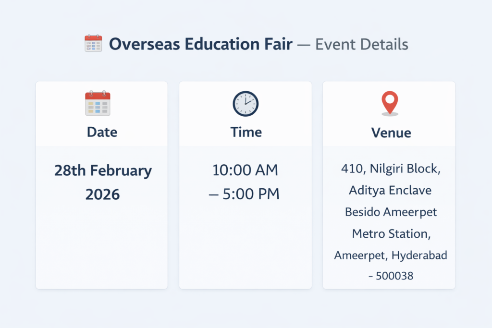Click the red location pin icon

390,103
